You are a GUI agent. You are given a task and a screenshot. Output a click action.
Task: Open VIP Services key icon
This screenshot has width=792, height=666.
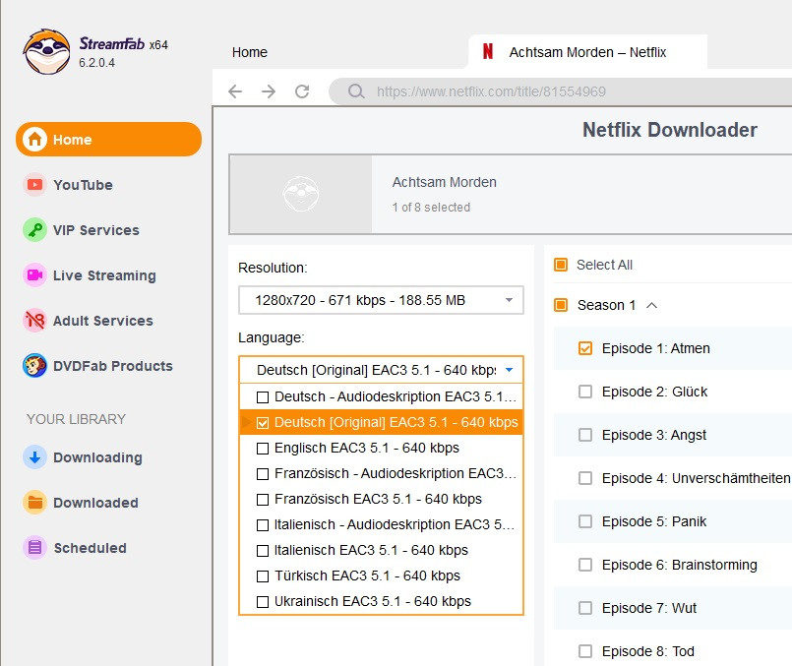click(x=35, y=230)
